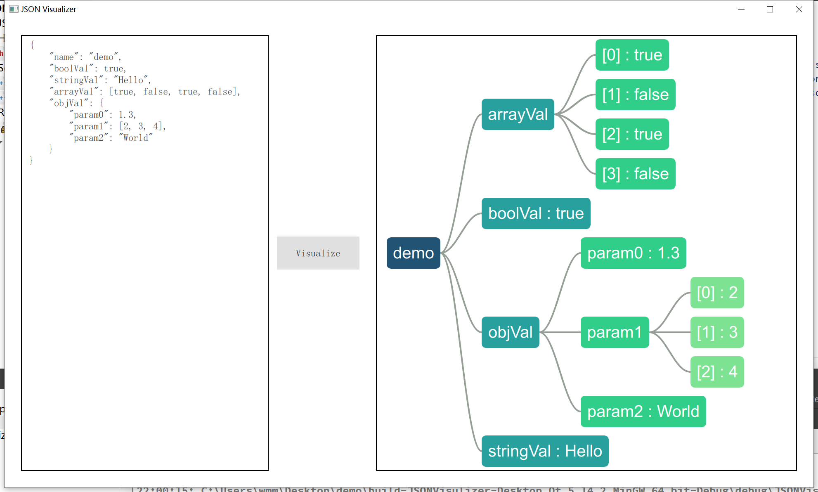
Task: Select the param1 node
Action: (615, 332)
